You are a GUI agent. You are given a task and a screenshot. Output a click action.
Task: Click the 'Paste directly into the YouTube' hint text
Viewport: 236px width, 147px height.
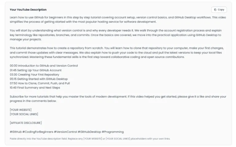(x=90, y=139)
